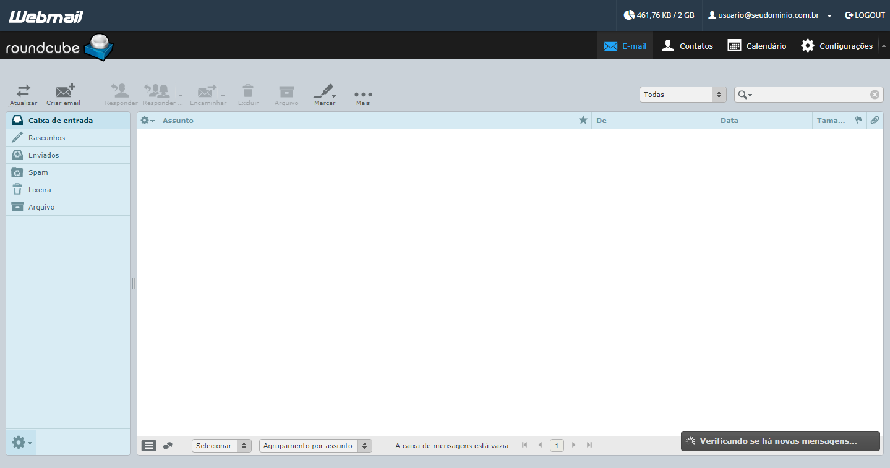The image size is (890, 468).
Task: Click the page number 1 field
Action: coord(557,445)
